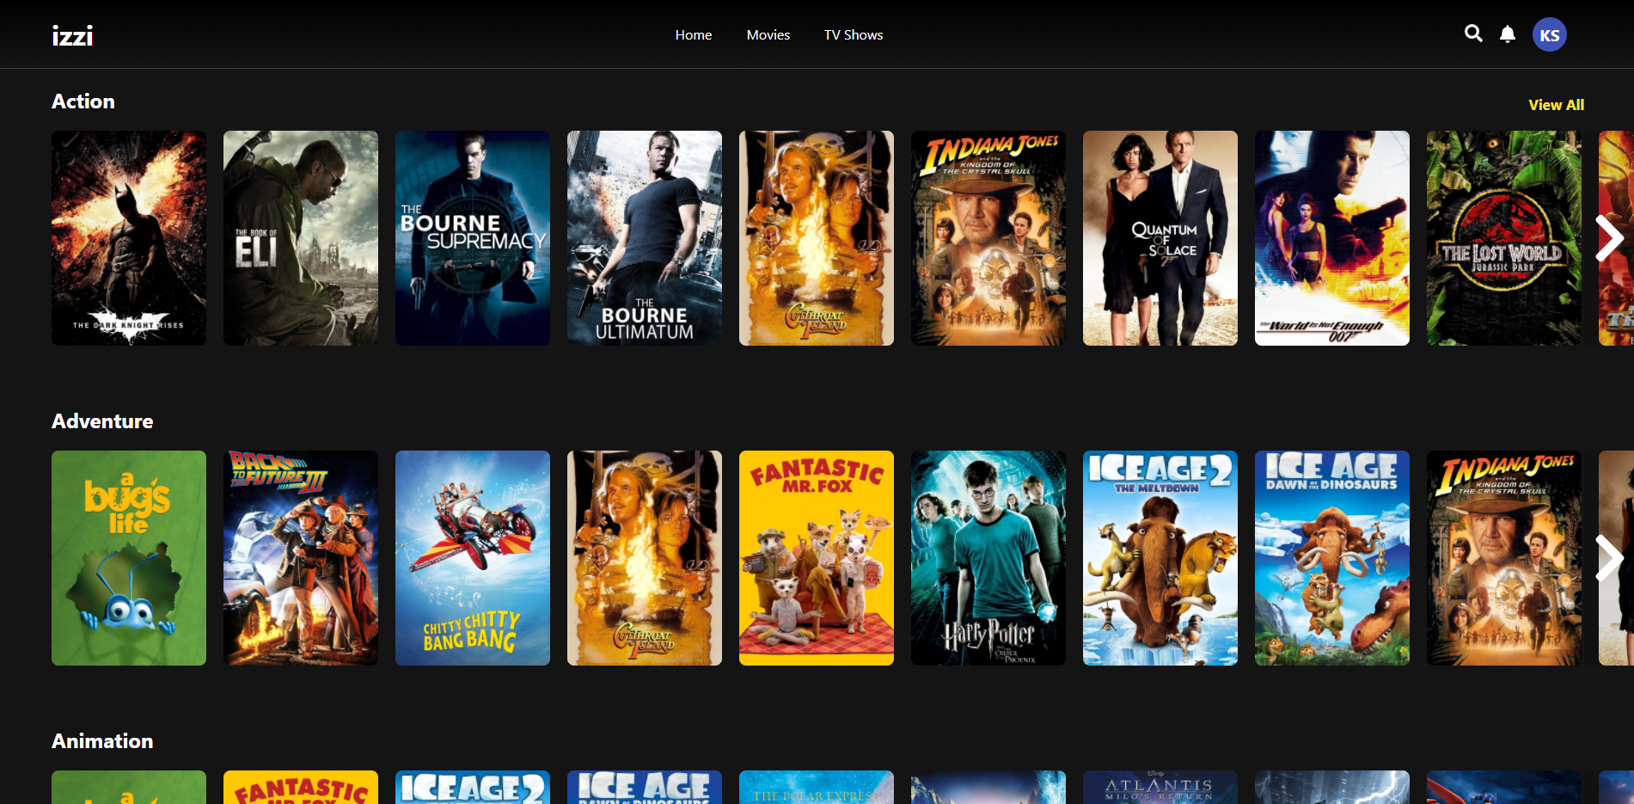Open The Lost World Jurassic Park poster
This screenshot has height=804, width=1634.
click(x=1504, y=238)
